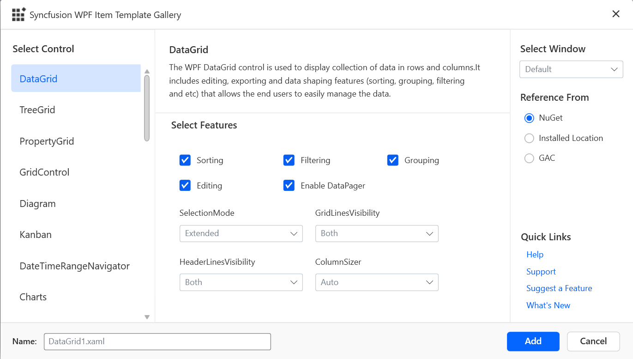This screenshot has width=633, height=359.
Task: Expand HeaderLinesVisibility dropdown
Action: [241, 282]
